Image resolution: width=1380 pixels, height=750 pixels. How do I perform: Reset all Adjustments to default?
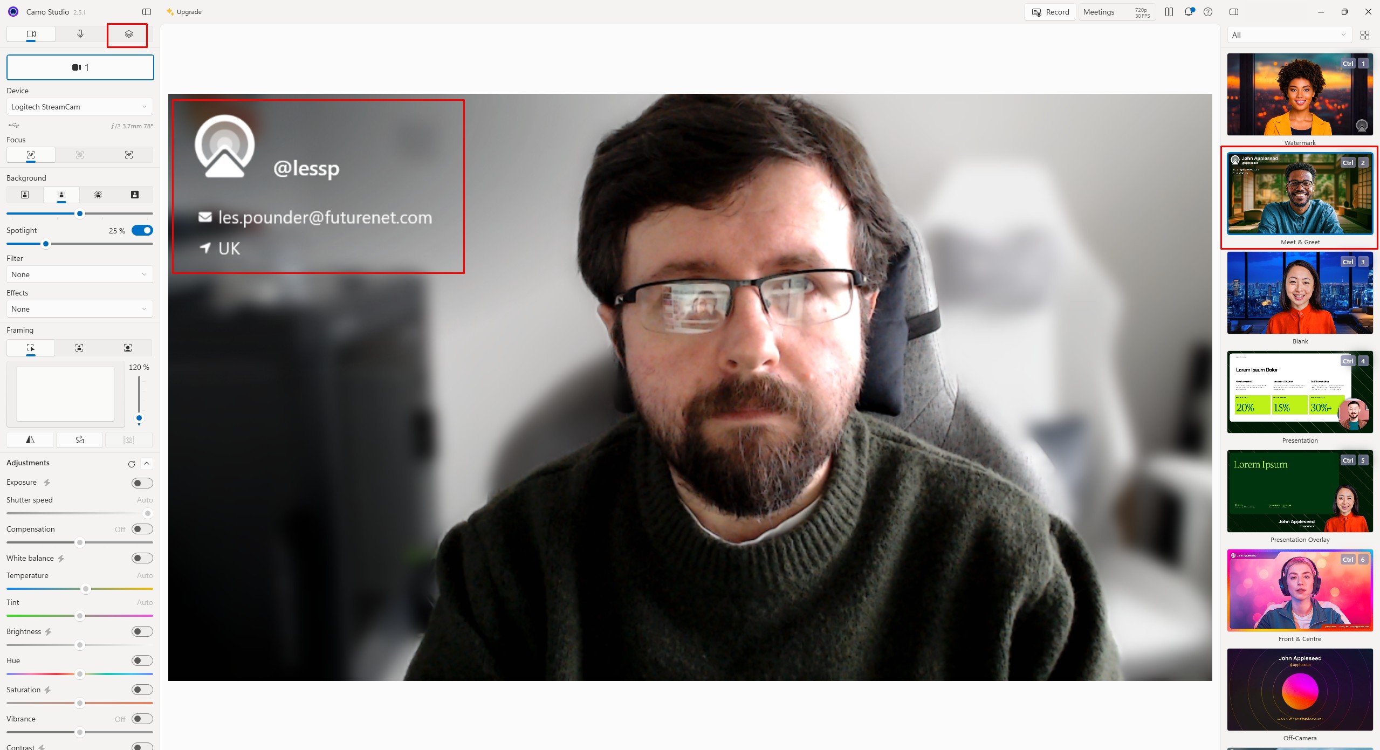(x=131, y=463)
